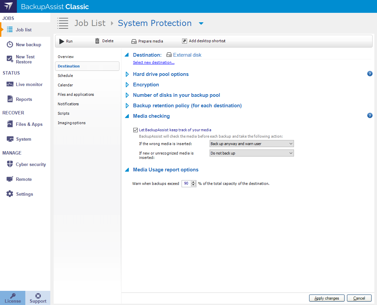
Task: Uncheck Let BackupAssist keep track of media
Action: click(x=136, y=130)
